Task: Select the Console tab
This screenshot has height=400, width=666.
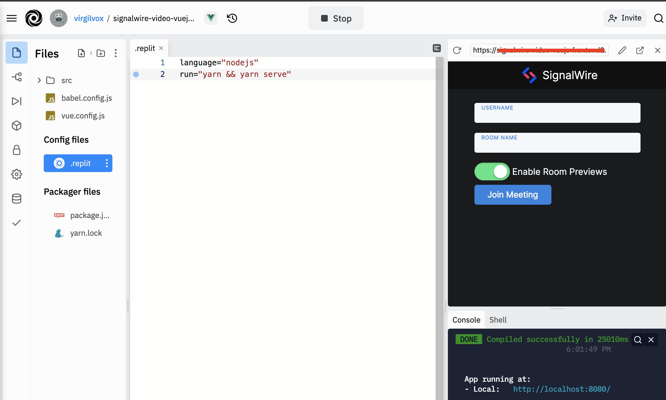Action: (x=466, y=320)
